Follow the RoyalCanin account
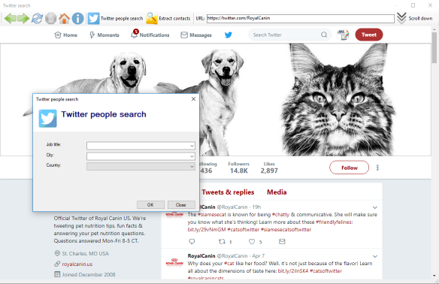The height and width of the screenshot is (284, 439). (x=349, y=168)
